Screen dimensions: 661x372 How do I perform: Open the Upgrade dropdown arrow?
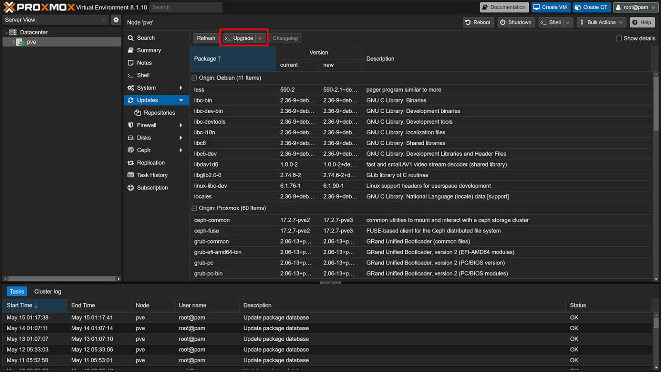[x=261, y=38]
